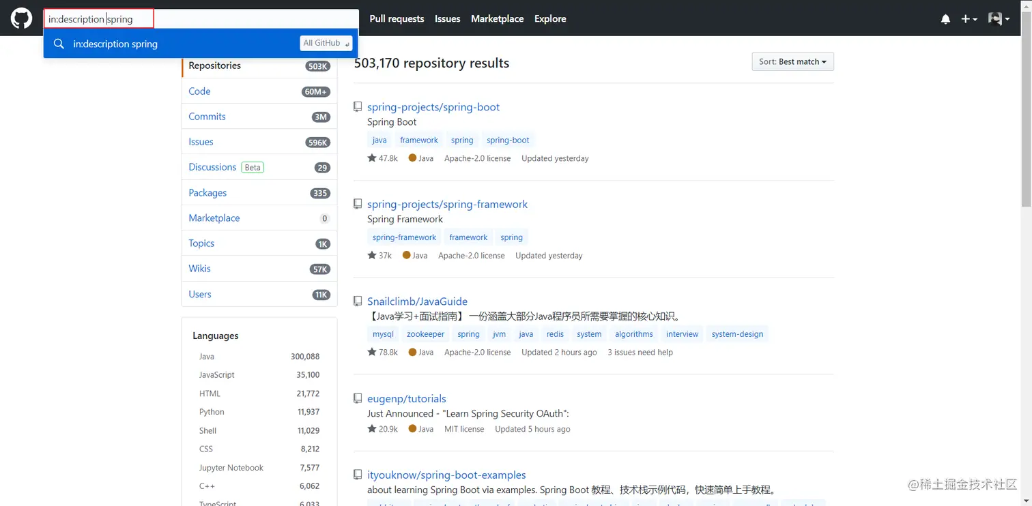Filter by HTML language
The width and height of the screenshot is (1032, 506).
(x=259, y=393)
